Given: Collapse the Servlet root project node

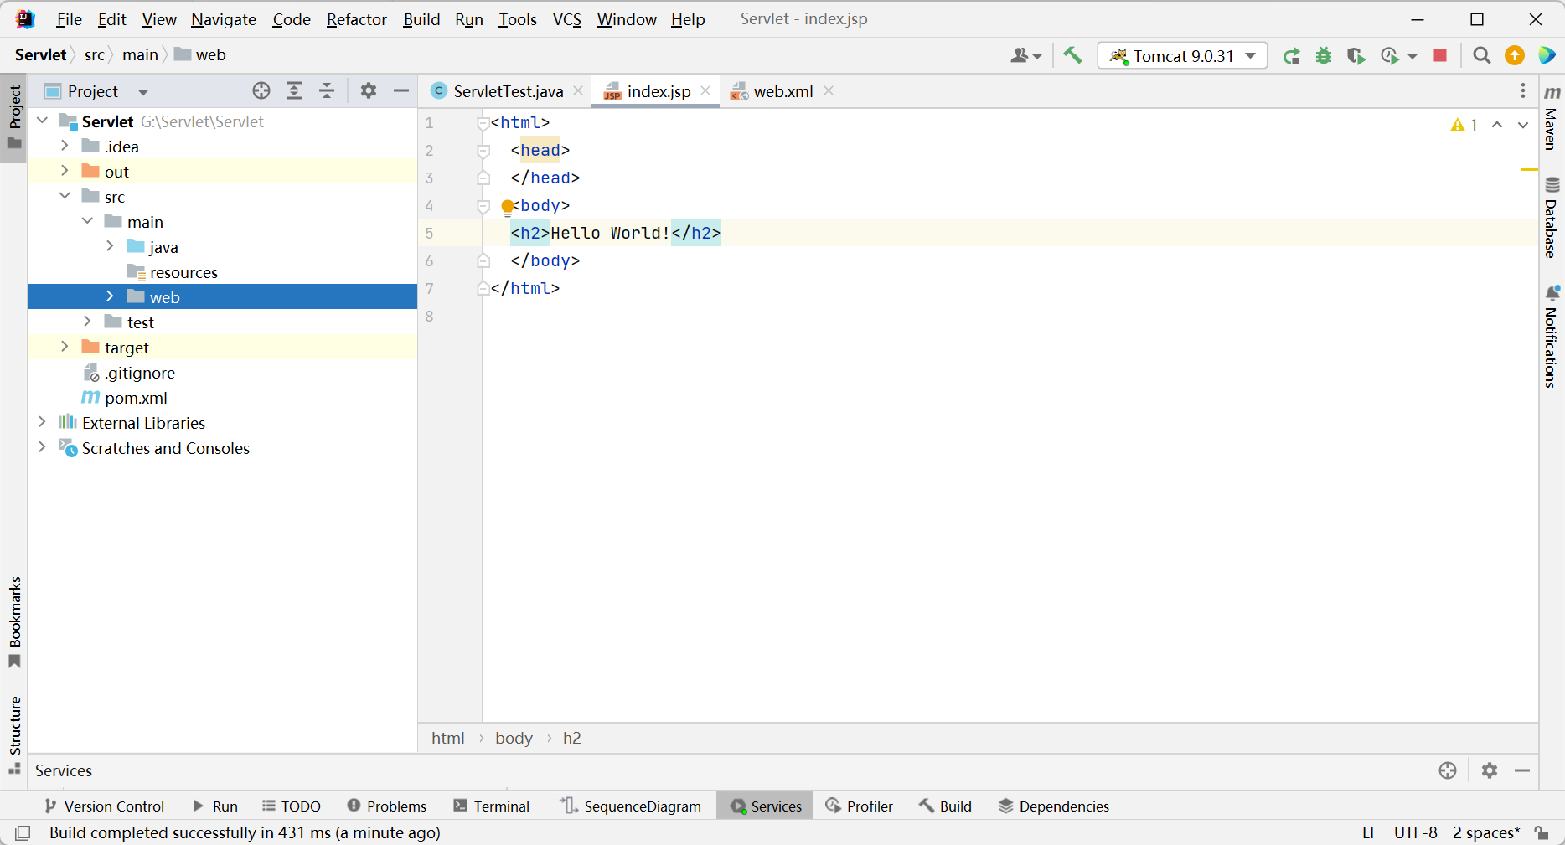Looking at the screenshot, I should pyautogui.click(x=42, y=121).
